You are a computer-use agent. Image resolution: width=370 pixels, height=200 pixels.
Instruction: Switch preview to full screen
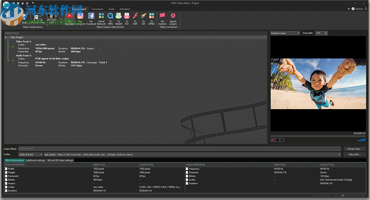(x=282, y=140)
